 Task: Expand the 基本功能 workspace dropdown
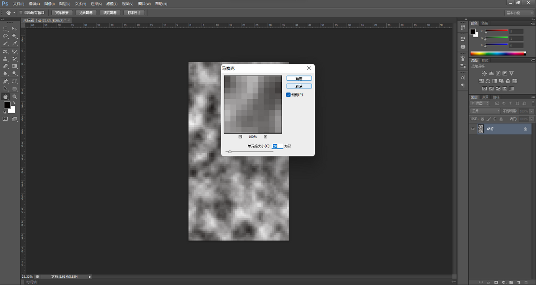(x=519, y=13)
